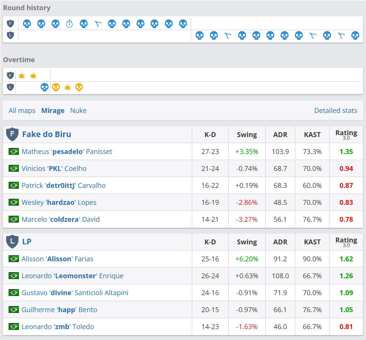This screenshot has width=366, height=340.
Task: Open Leonardo 'Leomonster' Enrique's profile
Action: (x=72, y=276)
